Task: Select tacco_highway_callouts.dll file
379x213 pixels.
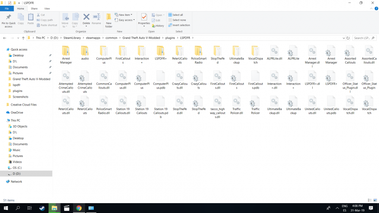Action: point(218,107)
